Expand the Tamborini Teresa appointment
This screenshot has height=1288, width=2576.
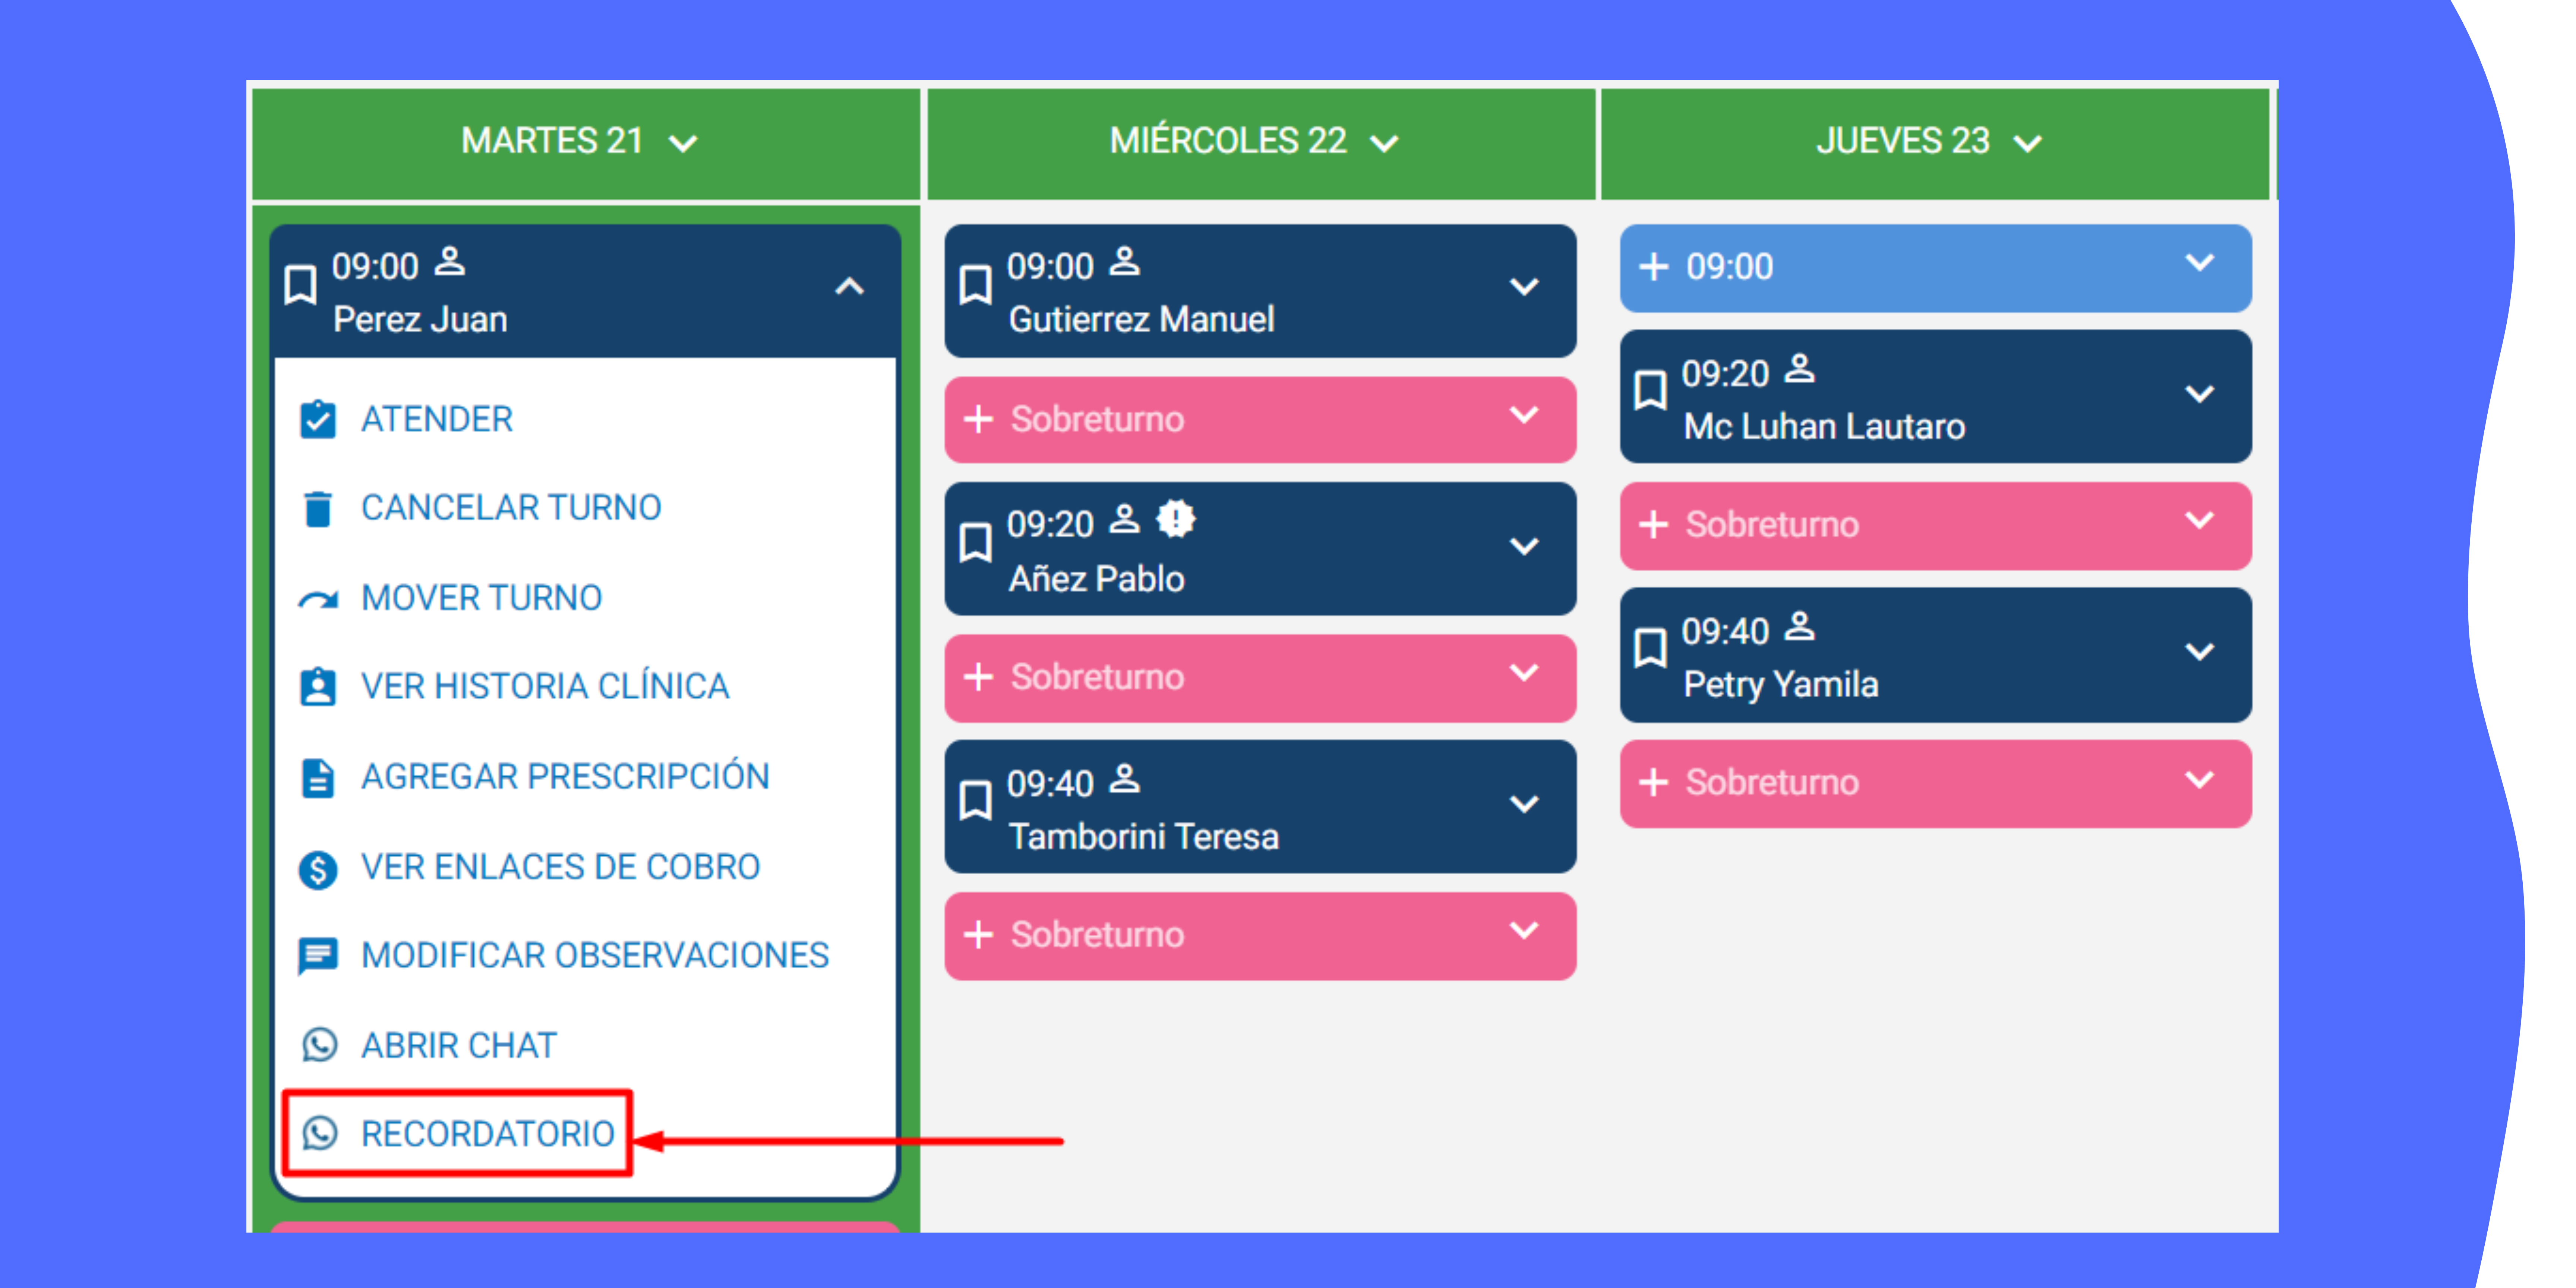1523,803
